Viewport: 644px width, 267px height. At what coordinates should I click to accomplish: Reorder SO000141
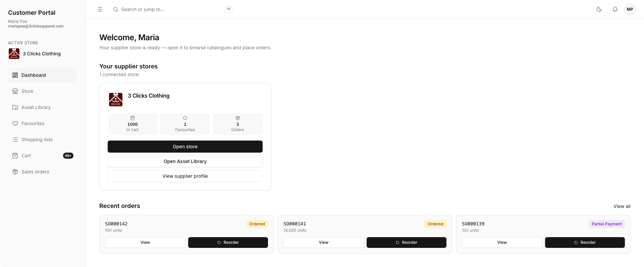pos(407,243)
